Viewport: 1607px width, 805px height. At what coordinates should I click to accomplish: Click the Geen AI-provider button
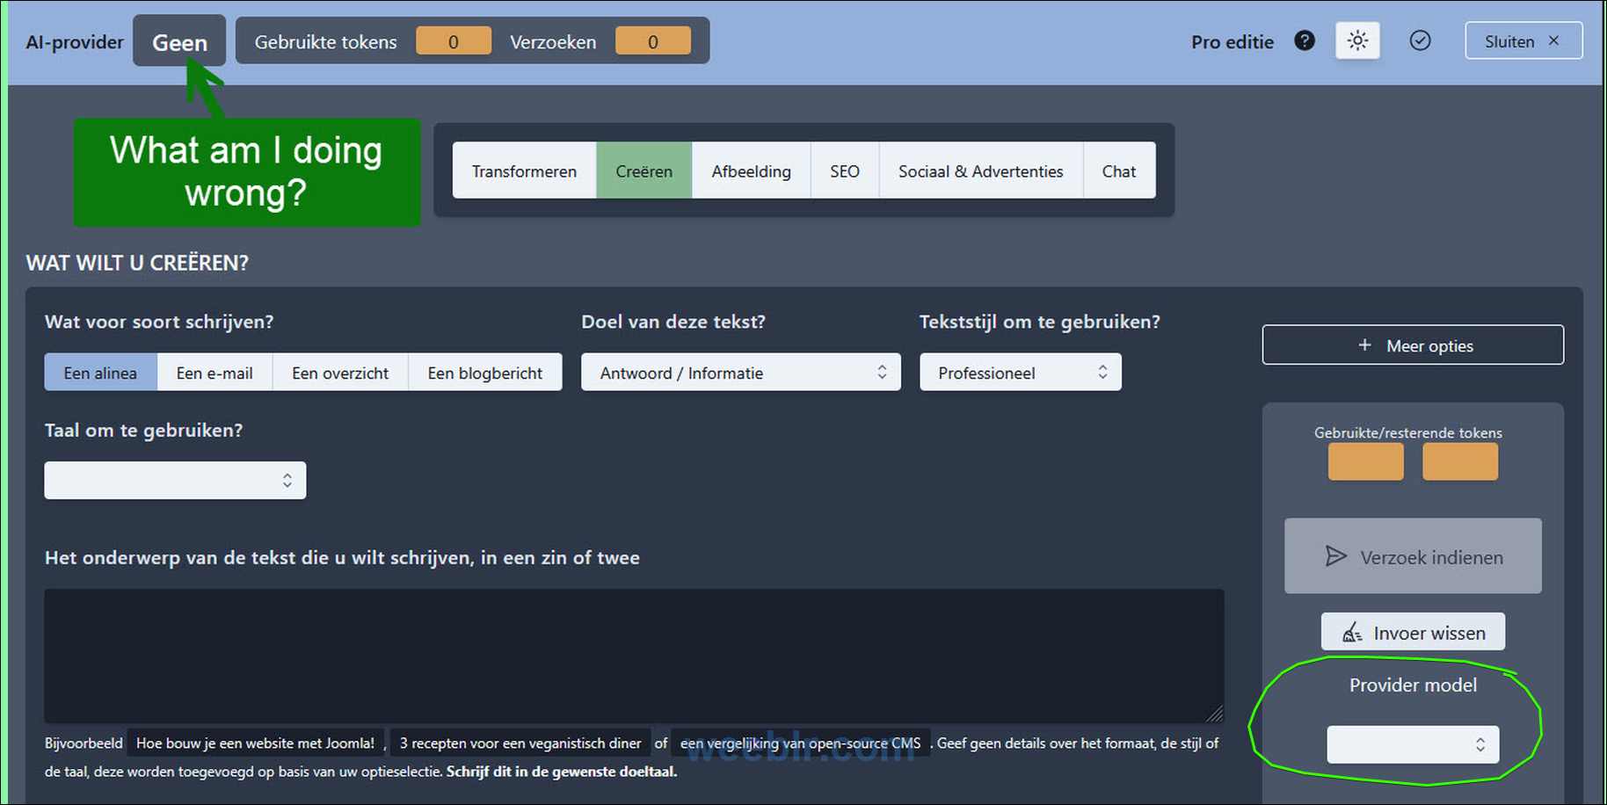pos(179,41)
